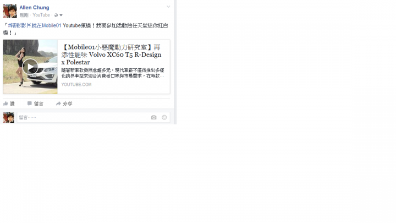Open the Volvo XC60 T5 R-Design video title
This screenshot has width=396, height=223.
pyautogui.click(x=111, y=55)
